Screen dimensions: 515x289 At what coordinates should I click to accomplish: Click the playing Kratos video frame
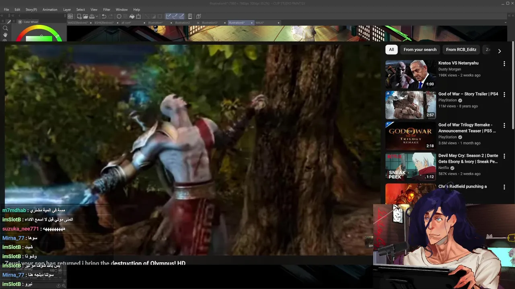tap(192, 150)
